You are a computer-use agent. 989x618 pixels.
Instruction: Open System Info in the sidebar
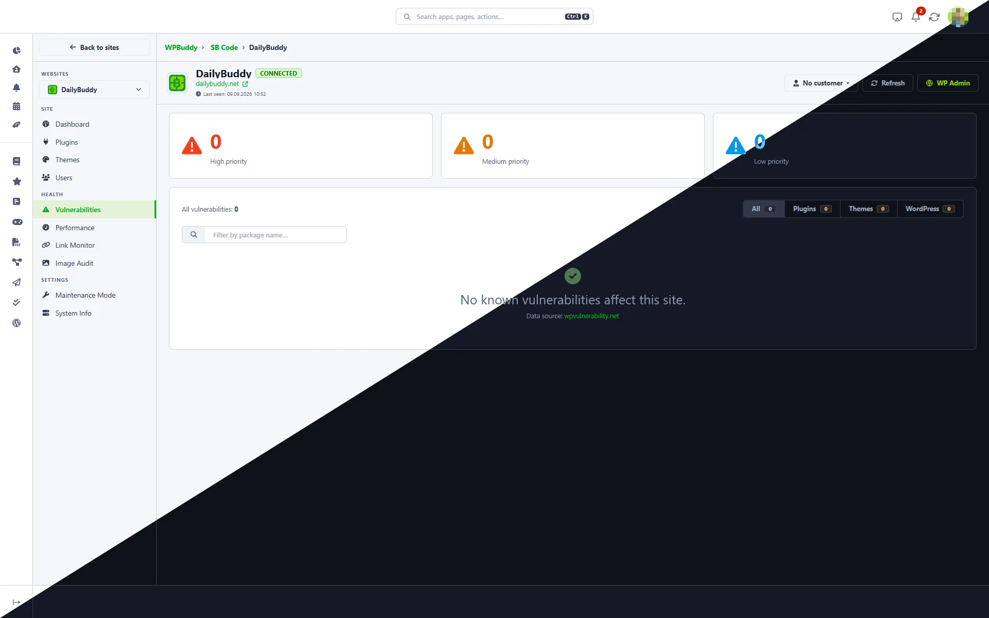pyautogui.click(x=94, y=313)
